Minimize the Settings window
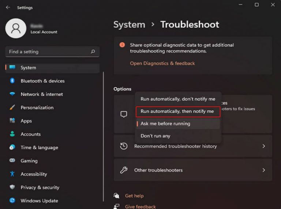The width and height of the screenshot is (281, 209). coord(241,5)
